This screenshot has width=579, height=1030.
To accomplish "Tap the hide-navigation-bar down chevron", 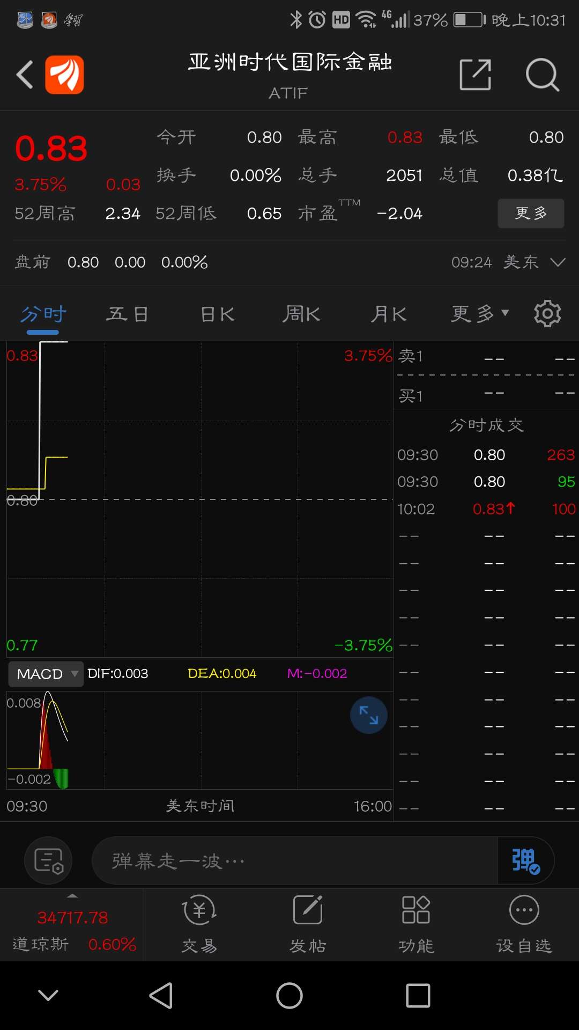I will point(48,996).
